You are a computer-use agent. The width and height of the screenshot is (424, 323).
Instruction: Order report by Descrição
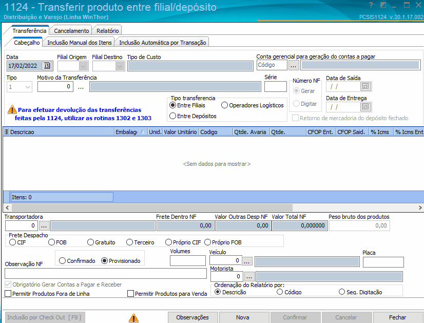pyautogui.click(x=230, y=292)
